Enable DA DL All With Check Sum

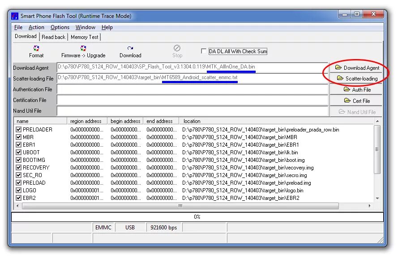point(204,51)
